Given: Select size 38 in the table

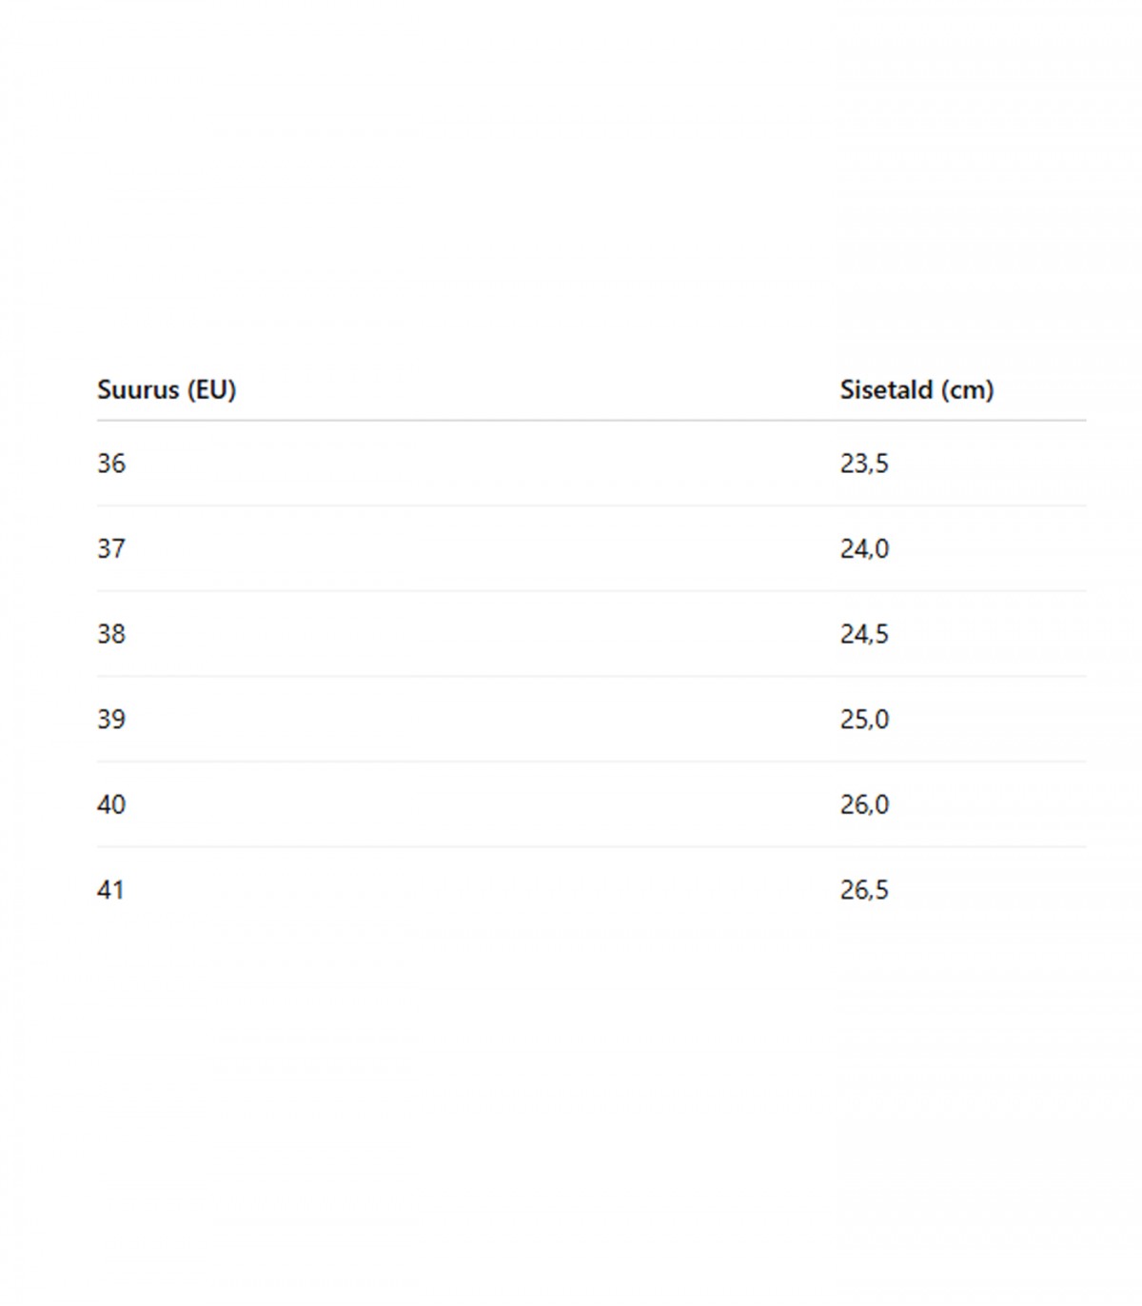Looking at the screenshot, I should point(111,634).
